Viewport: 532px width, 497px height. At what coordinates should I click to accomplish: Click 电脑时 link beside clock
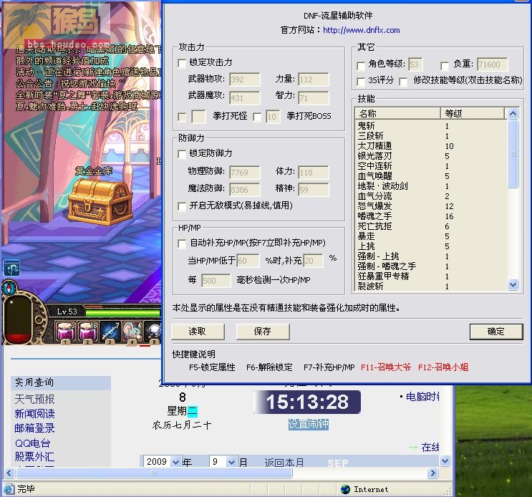(x=422, y=397)
